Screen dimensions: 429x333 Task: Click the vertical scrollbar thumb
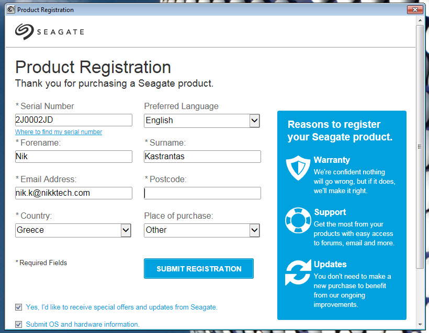pyautogui.click(x=420, y=147)
